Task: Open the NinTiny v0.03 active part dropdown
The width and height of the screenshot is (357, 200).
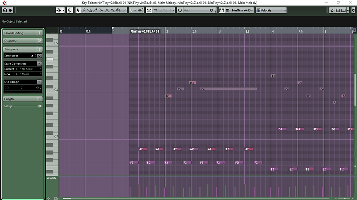Action: pyautogui.click(x=242, y=10)
